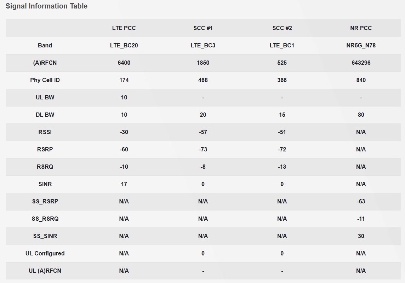The width and height of the screenshot is (405, 283).
Task: Click the Signal Information Table heading
Action: (46, 6)
